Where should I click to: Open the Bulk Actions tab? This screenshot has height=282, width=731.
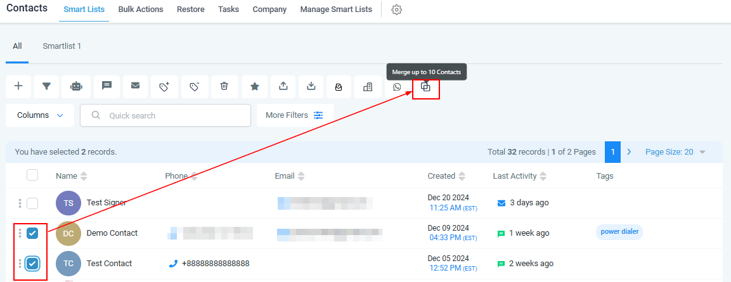coord(141,10)
